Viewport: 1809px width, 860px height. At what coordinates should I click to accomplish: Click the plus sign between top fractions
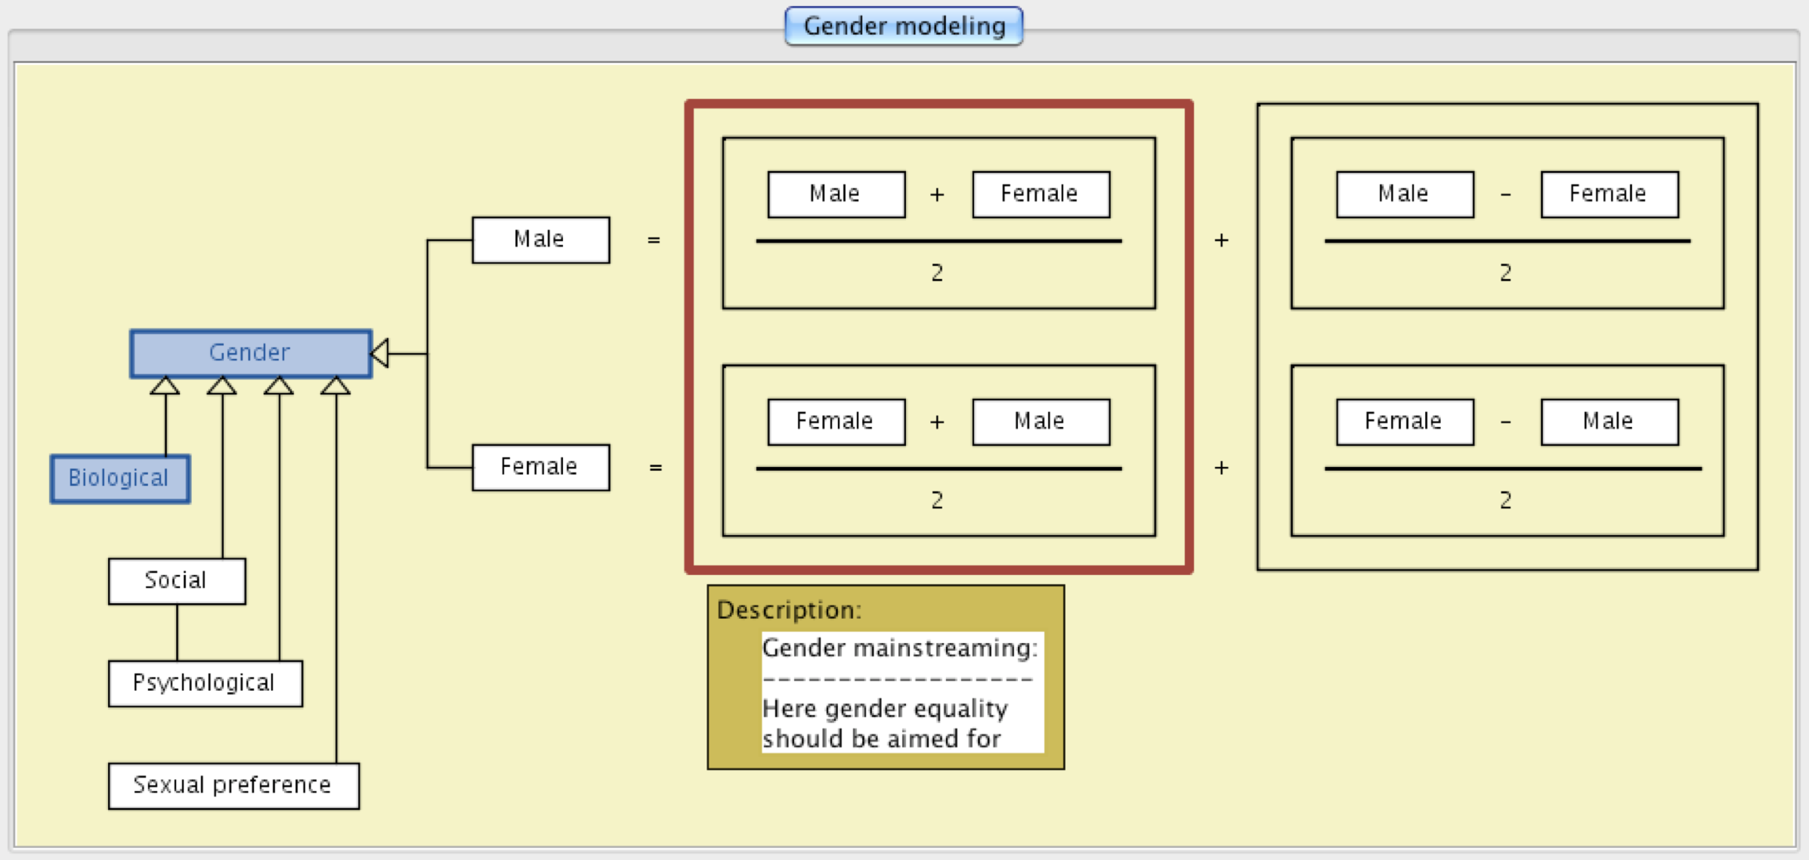(x=1221, y=240)
